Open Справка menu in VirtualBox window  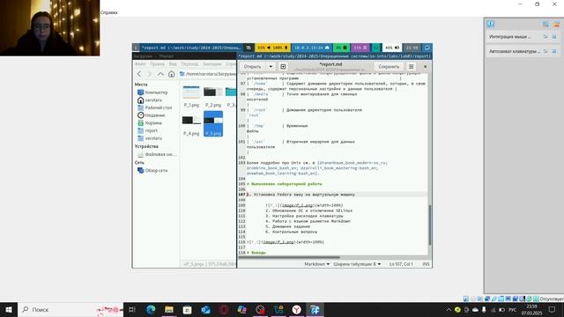(109, 12)
